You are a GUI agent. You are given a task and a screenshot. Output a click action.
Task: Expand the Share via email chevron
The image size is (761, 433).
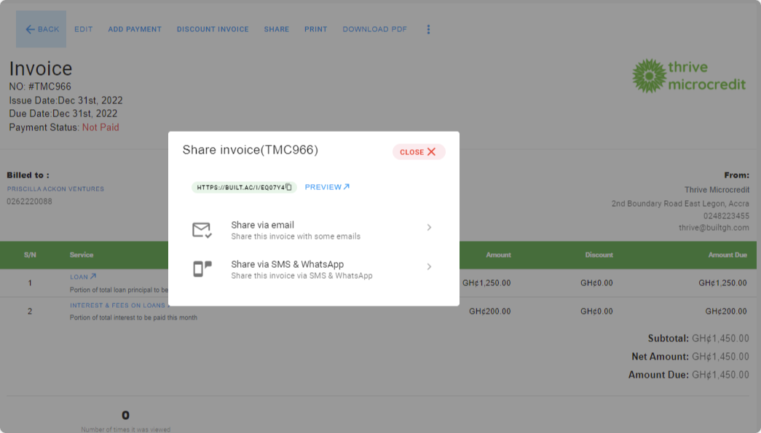point(429,228)
